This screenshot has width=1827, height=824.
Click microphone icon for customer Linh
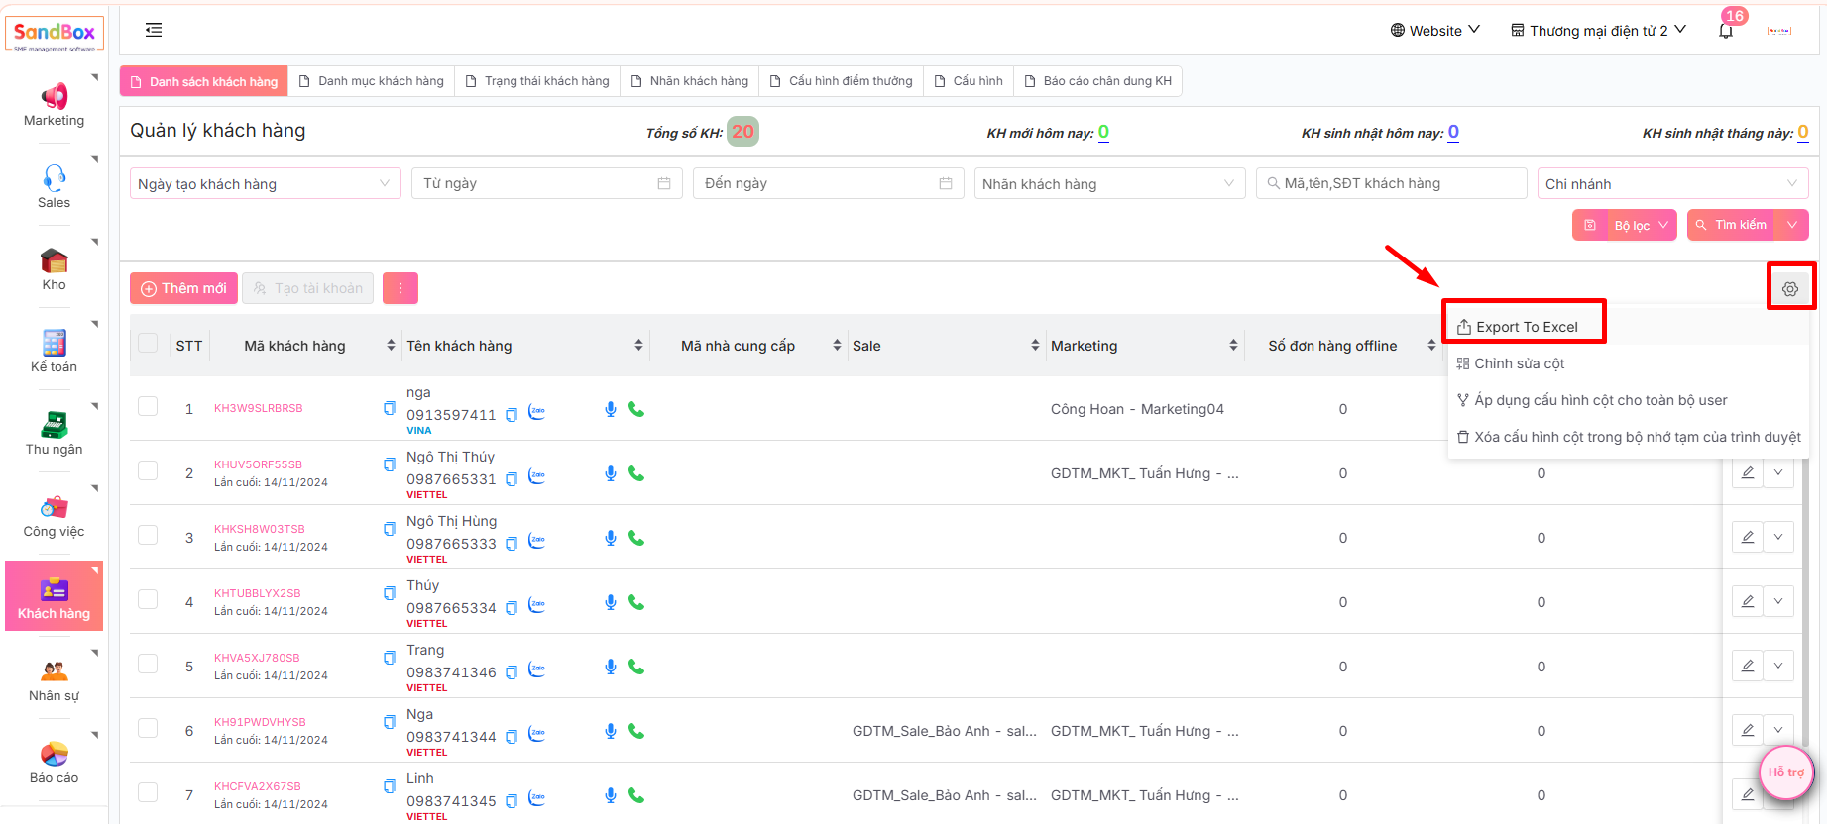click(x=611, y=795)
